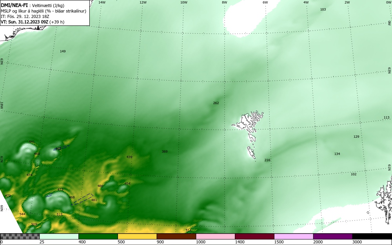
Task: Click the map value '481'
Action: pyautogui.click(x=94, y=200)
